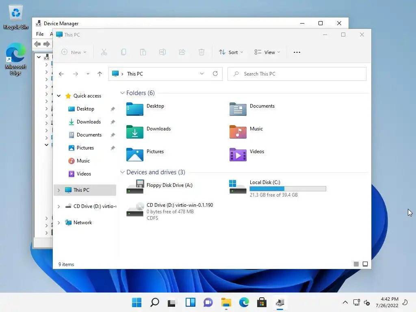Viewport: 416px width, 312px height.
Task: Select Videos in Quick access
Action: pos(84,174)
